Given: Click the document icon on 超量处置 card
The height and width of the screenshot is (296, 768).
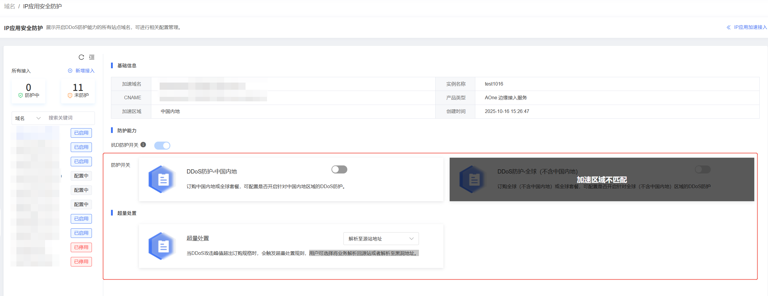Looking at the screenshot, I should pos(162,246).
